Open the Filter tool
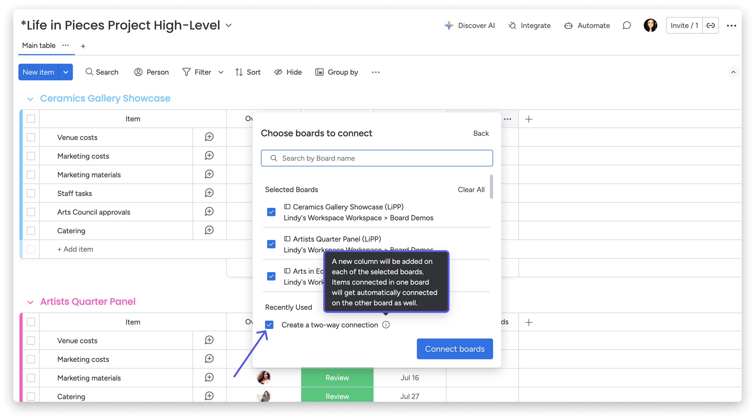The image size is (755, 419). point(197,72)
